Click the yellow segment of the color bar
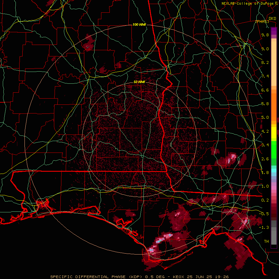Image resolution: width=279 pixels, height=279 pixels. [x=274, y=133]
